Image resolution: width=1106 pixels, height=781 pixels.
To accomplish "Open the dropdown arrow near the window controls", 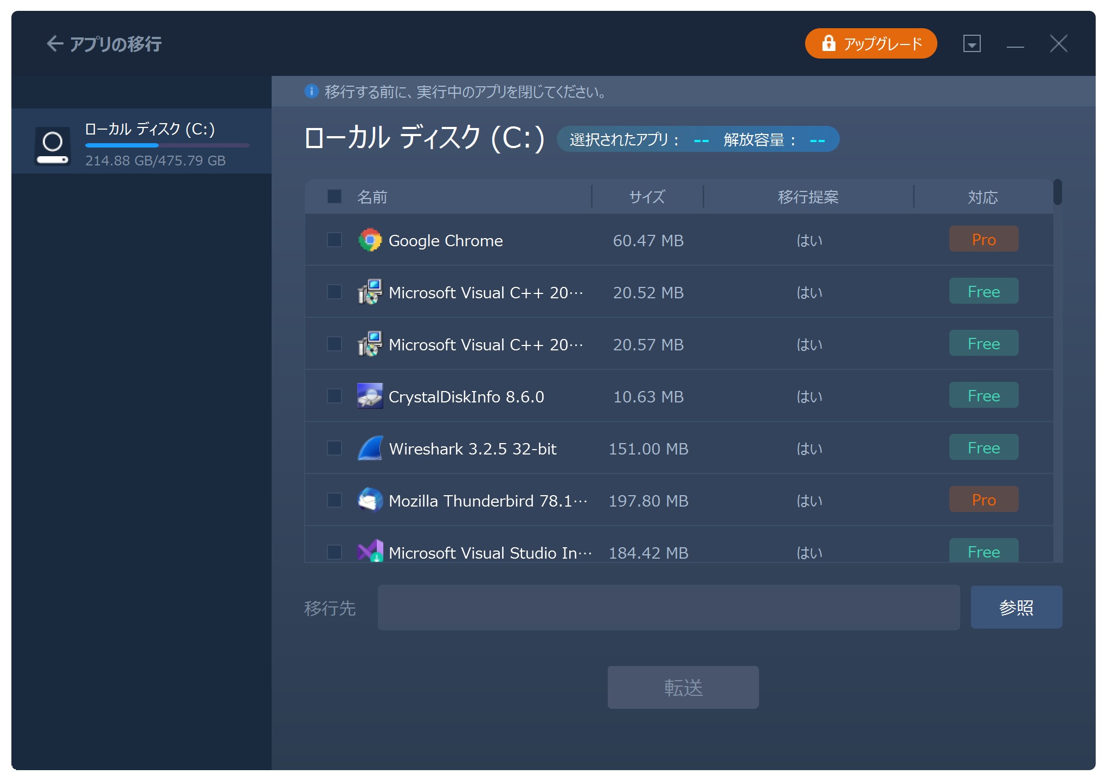I will 972,43.
